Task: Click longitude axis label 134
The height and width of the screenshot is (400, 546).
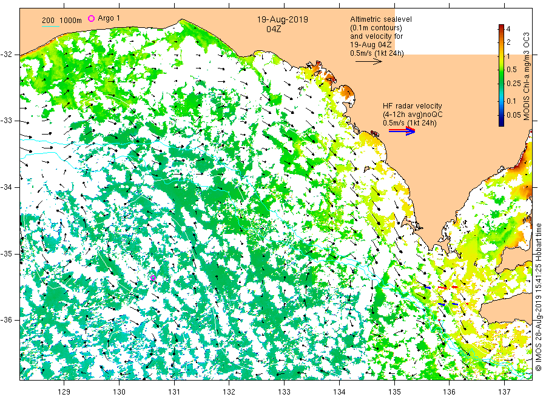Action: point(339,392)
